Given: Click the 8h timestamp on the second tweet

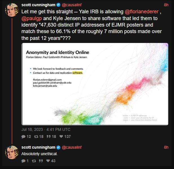Looking at the screenshot, I should click(166, 147).
